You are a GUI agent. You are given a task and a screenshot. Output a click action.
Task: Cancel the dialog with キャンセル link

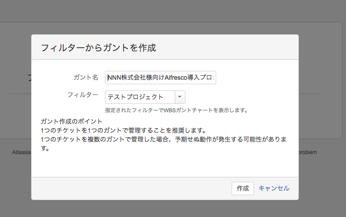tap(274, 188)
